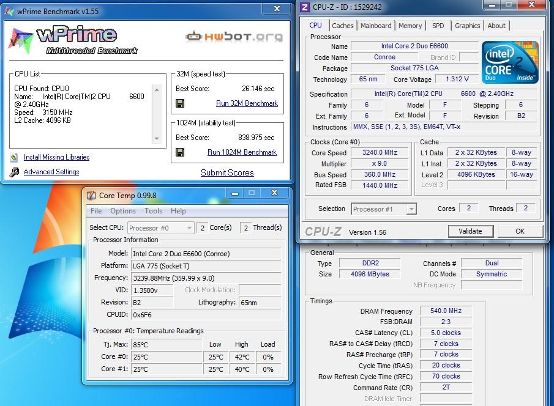554x406 pixels.
Task: Click the VID 1.3500v field
Action: 152,290
